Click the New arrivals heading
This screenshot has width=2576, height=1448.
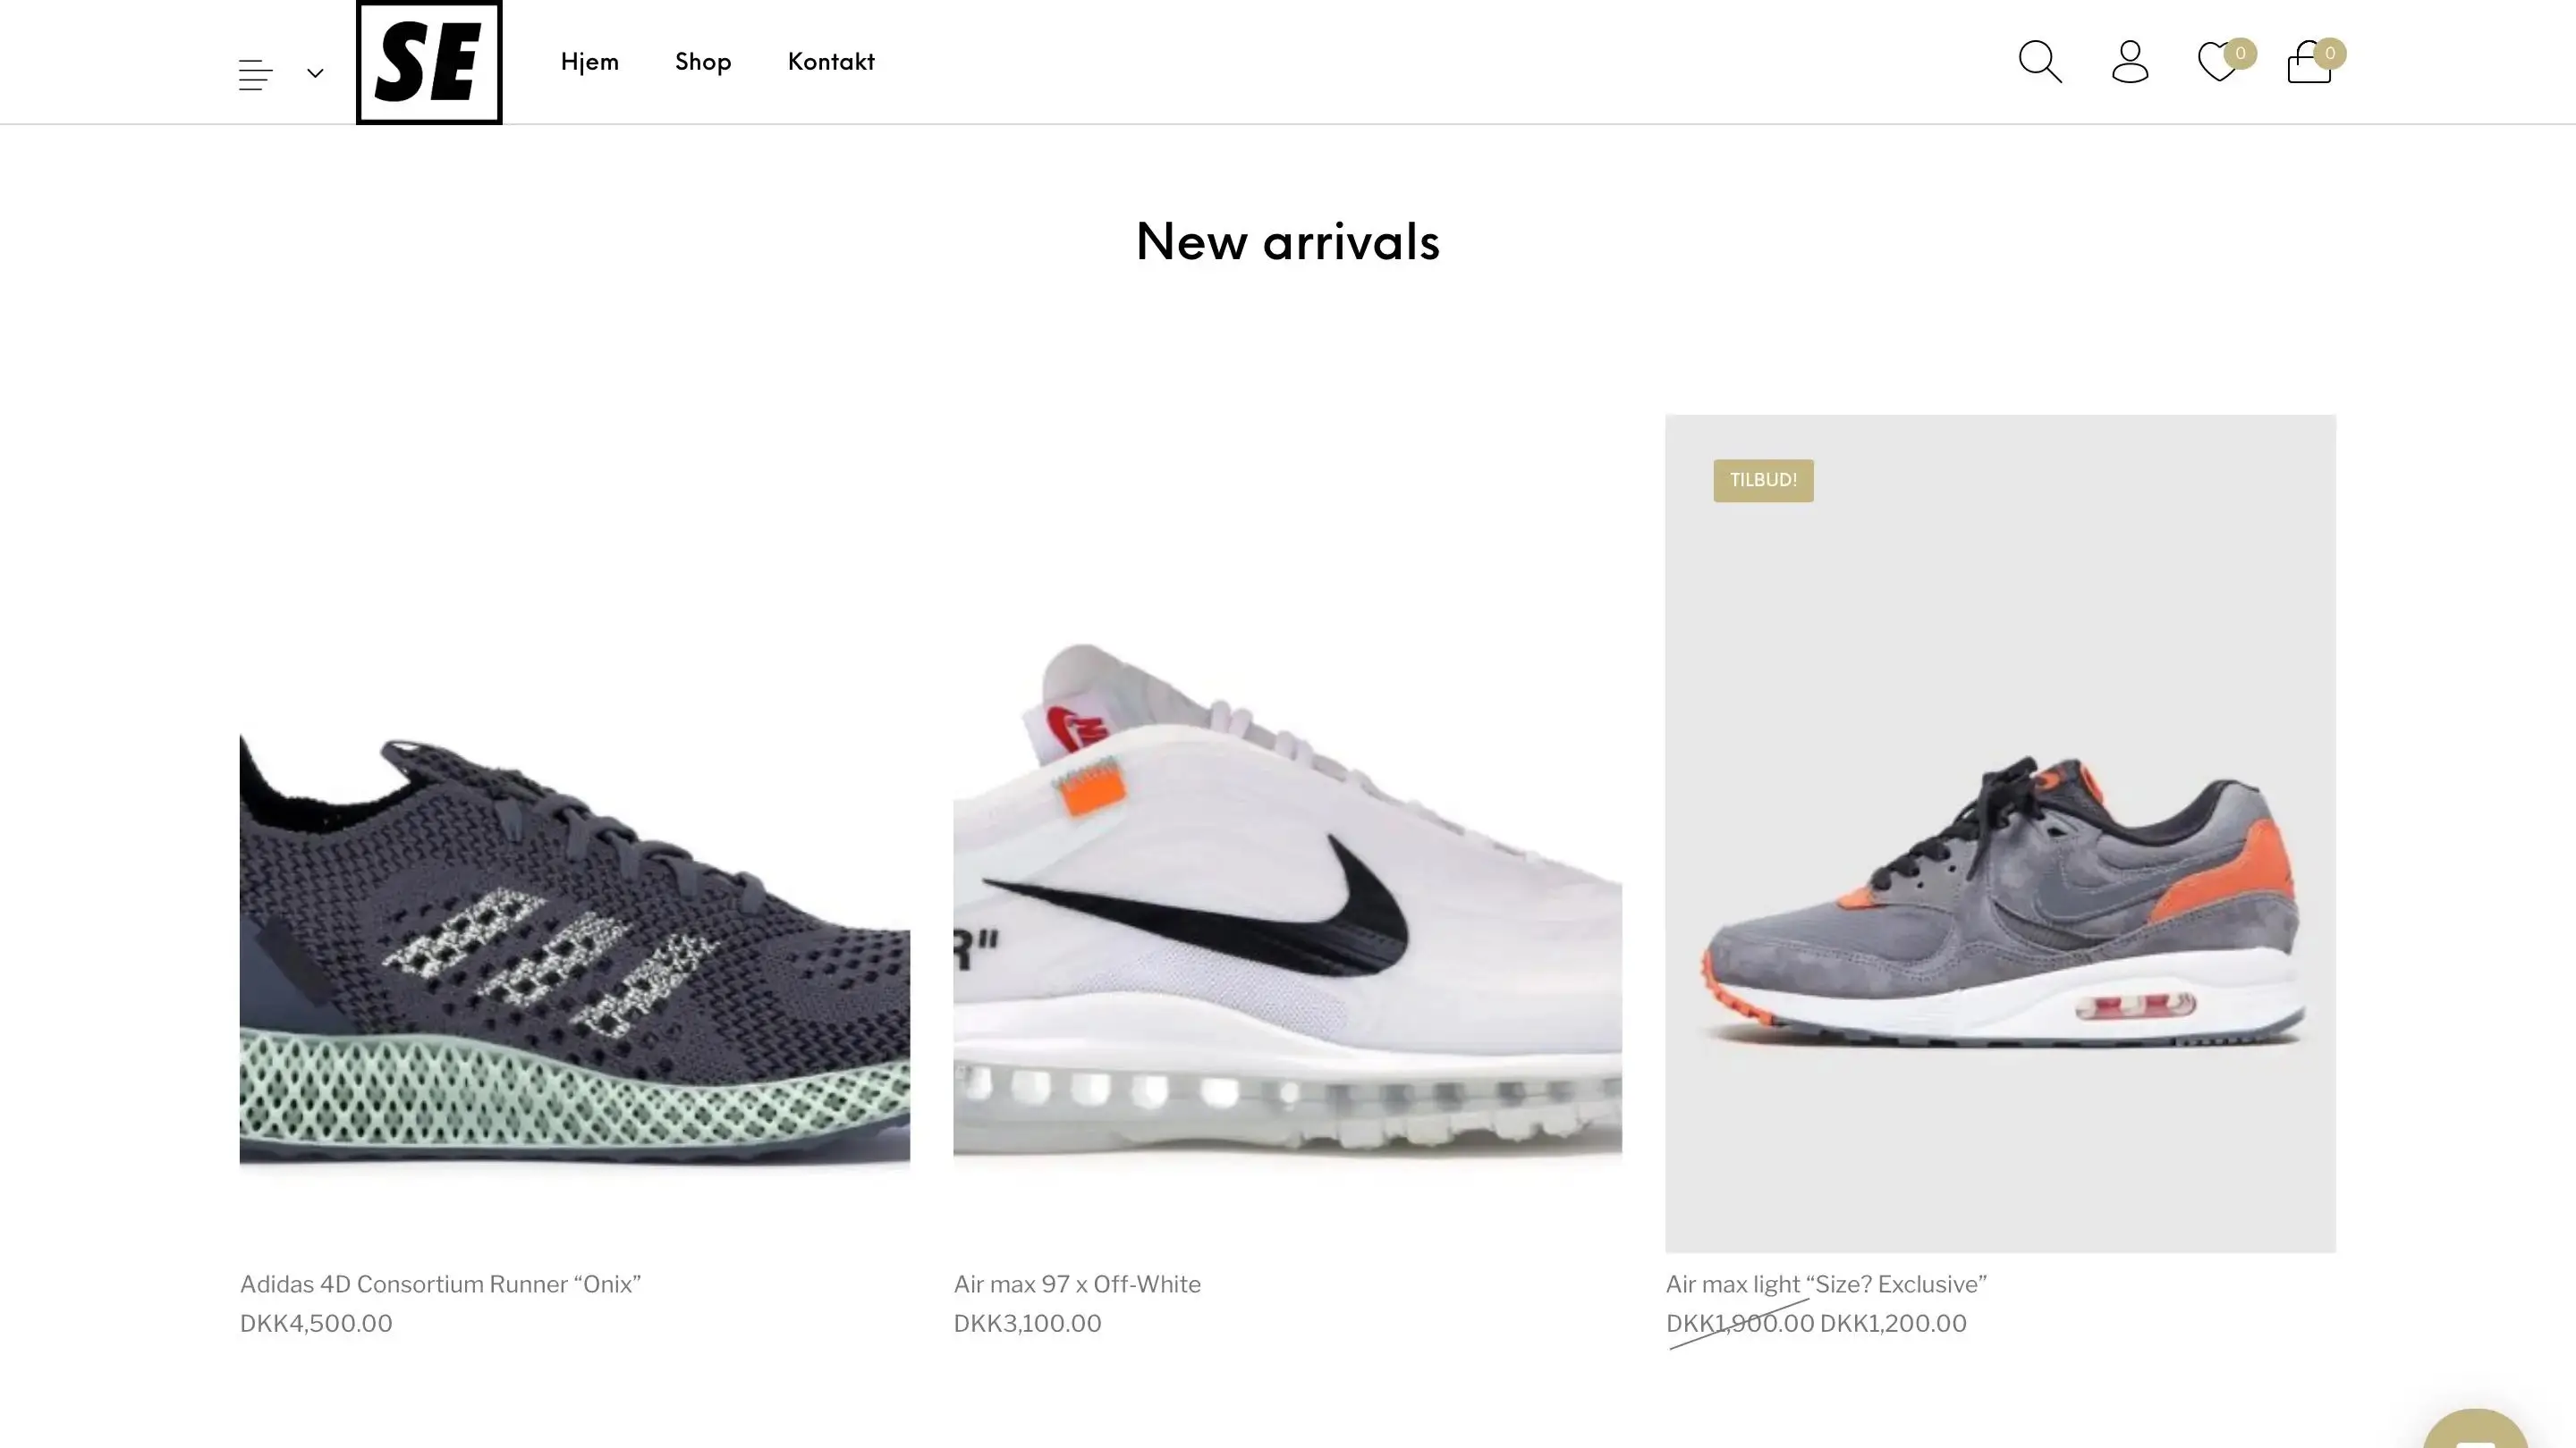1288,243
